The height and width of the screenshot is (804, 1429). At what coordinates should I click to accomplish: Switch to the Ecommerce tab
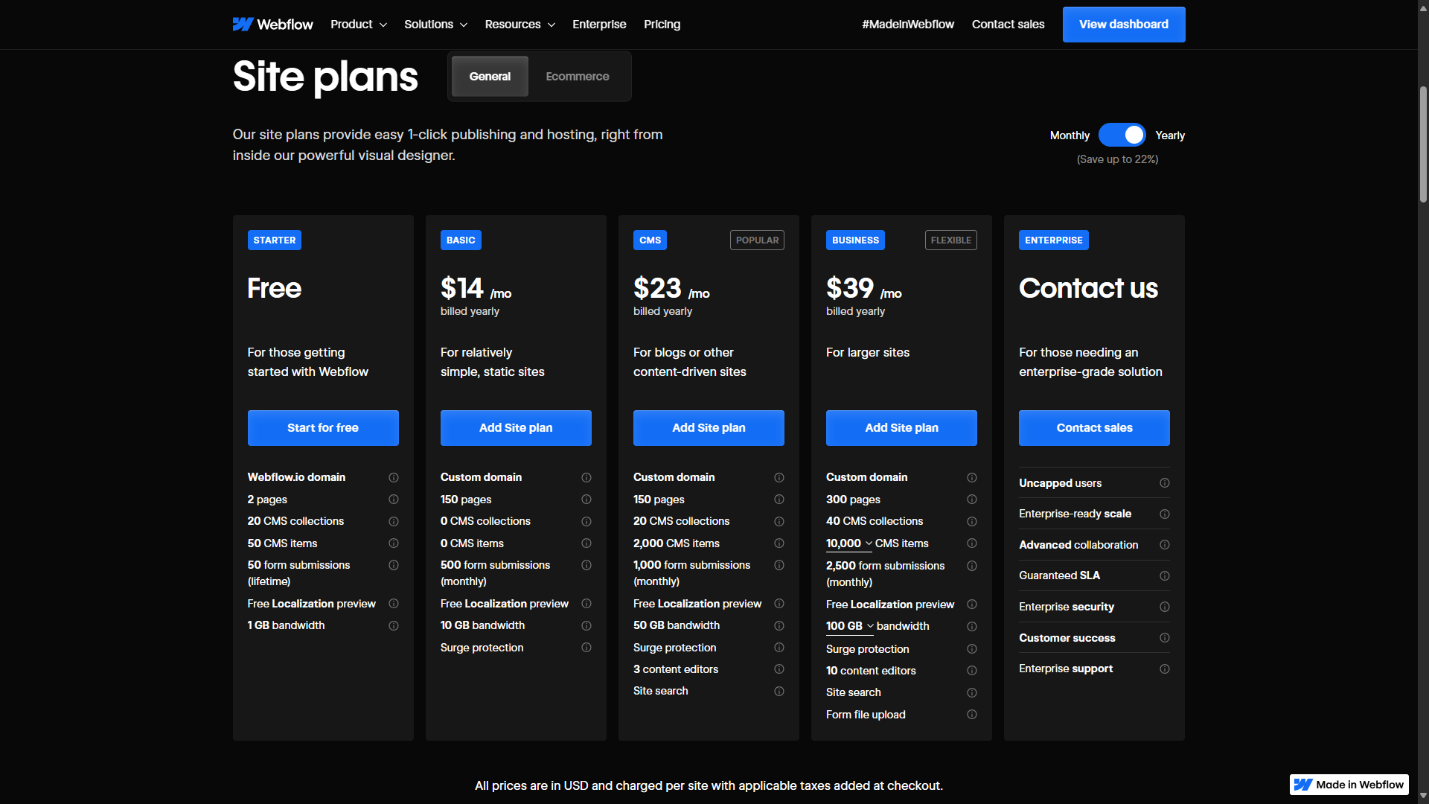tap(578, 77)
